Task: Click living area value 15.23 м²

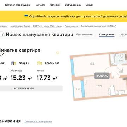Action: 21,78
